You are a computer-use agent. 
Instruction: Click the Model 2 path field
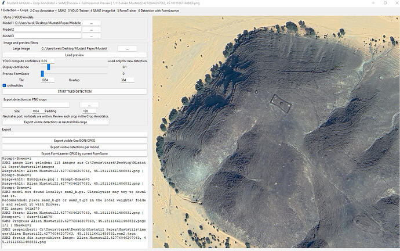coord(48,30)
